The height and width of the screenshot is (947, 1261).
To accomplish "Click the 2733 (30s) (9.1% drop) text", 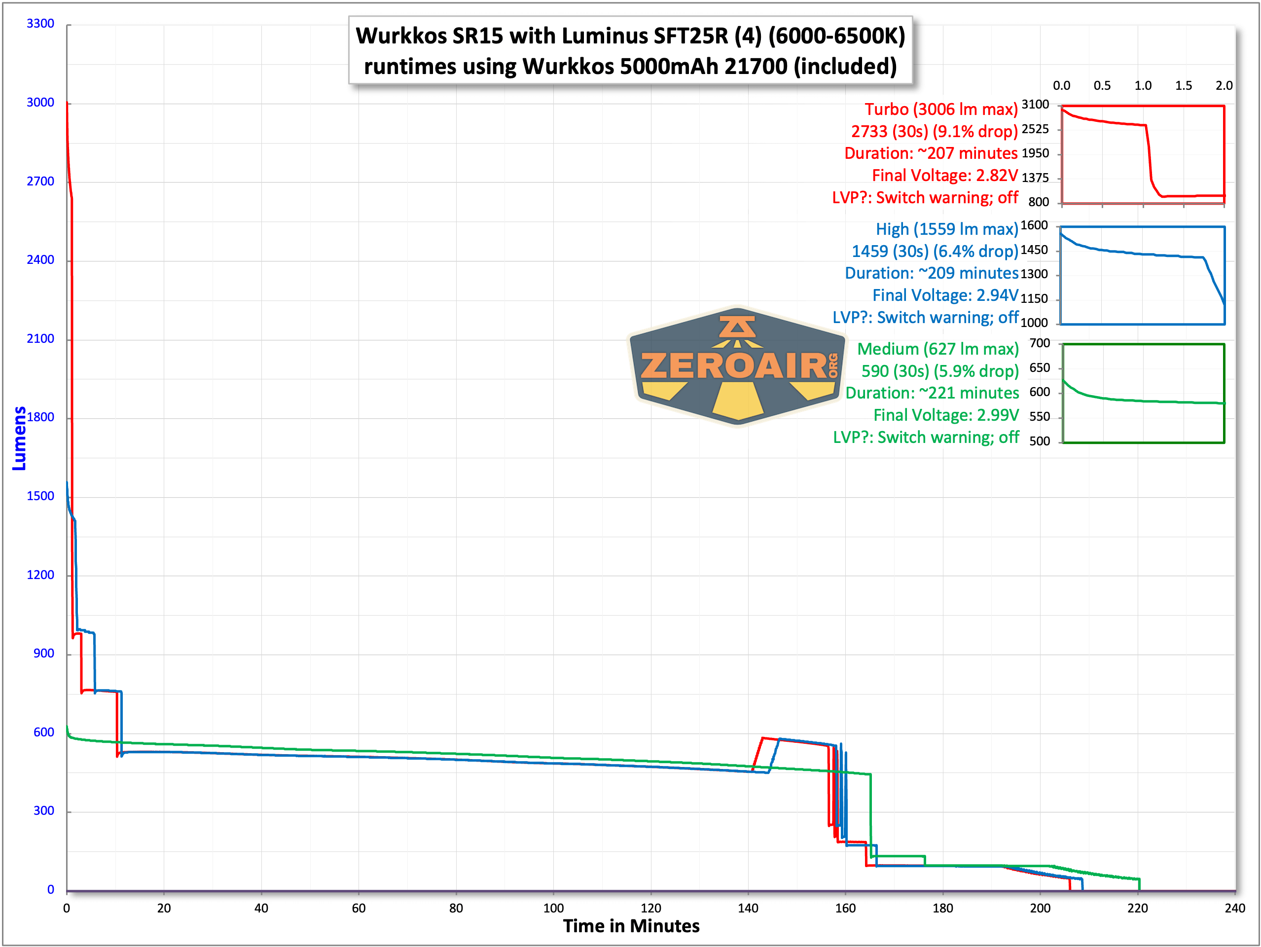I will [x=935, y=132].
